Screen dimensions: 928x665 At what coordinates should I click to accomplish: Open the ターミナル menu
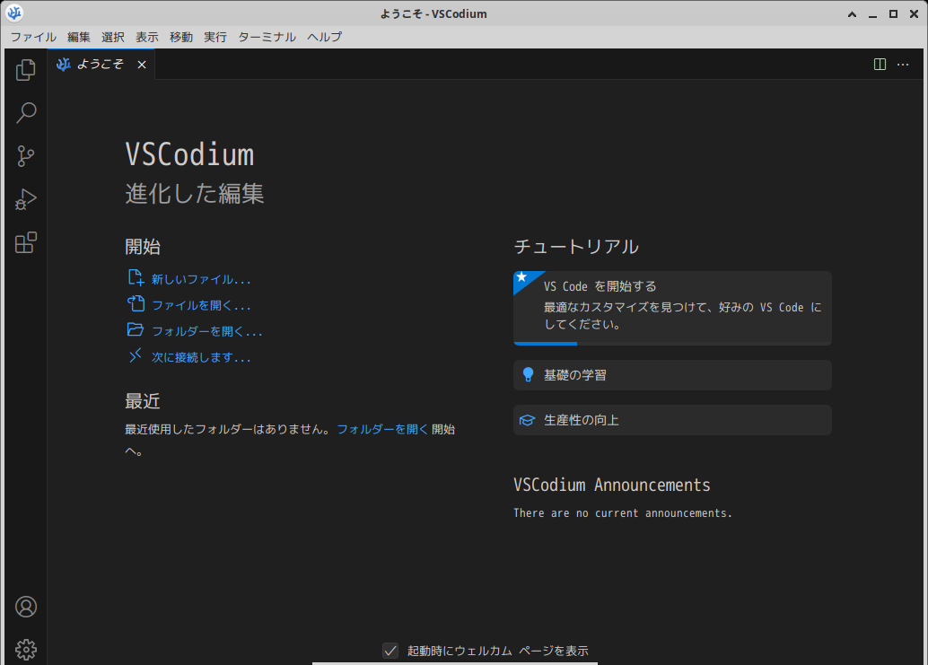click(x=267, y=37)
